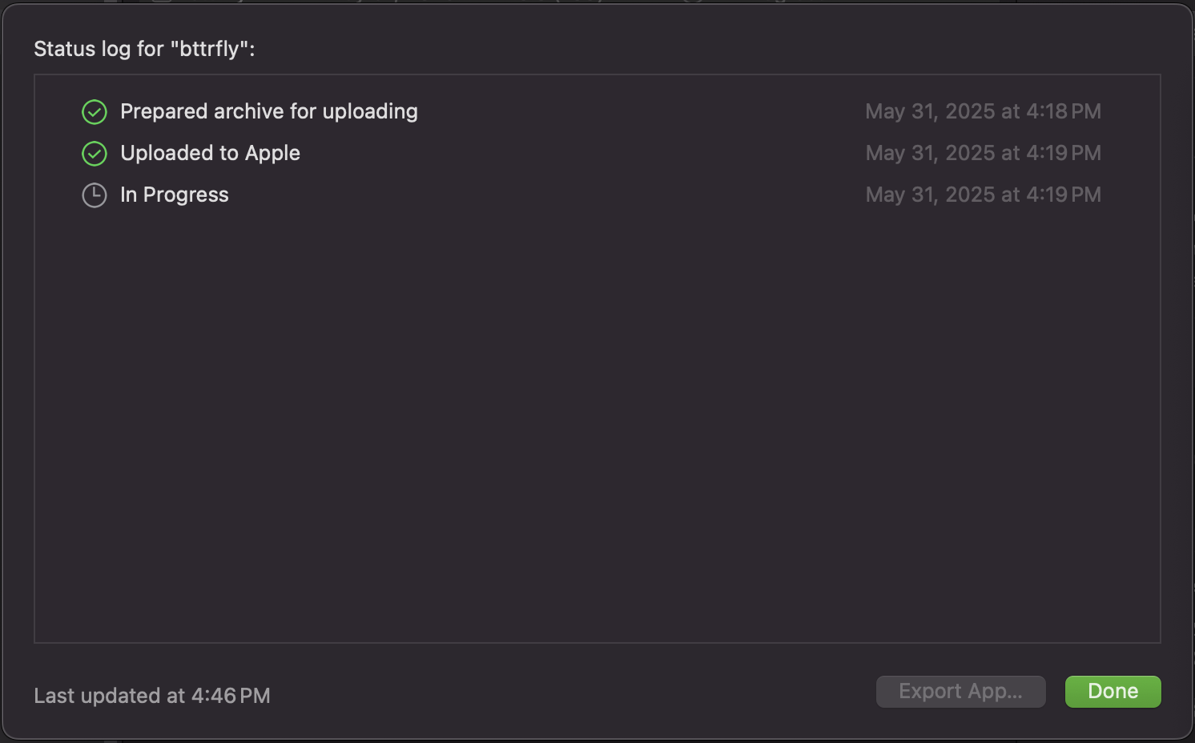This screenshot has width=1195, height=743.
Task: Click the timestamp on the Uploaded to Apple row
Action: pyautogui.click(x=983, y=153)
